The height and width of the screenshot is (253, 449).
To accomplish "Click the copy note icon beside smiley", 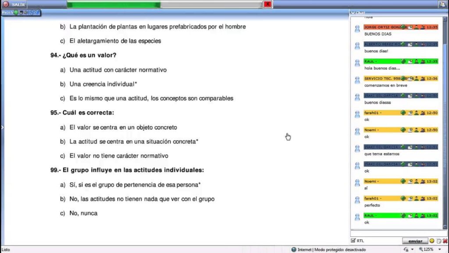I will [x=438, y=241].
